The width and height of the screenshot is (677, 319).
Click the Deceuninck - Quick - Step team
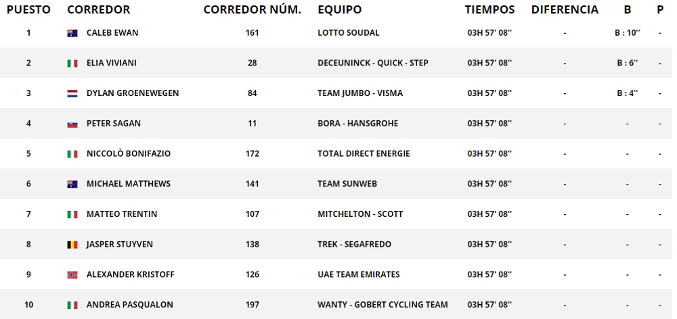coord(372,64)
